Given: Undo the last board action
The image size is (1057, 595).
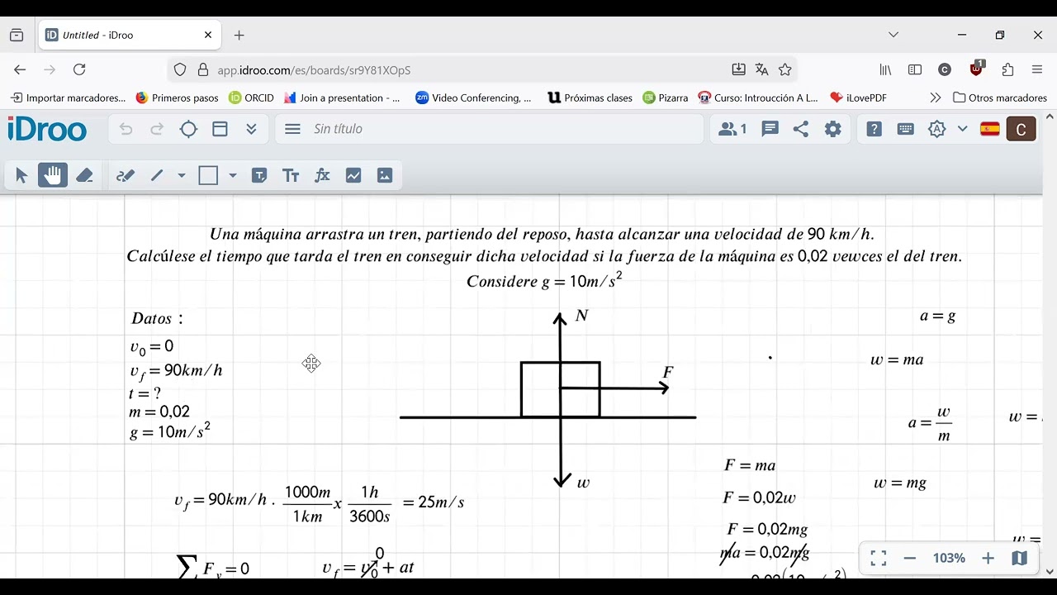Looking at the screenshot, I should tap(126, 129).
